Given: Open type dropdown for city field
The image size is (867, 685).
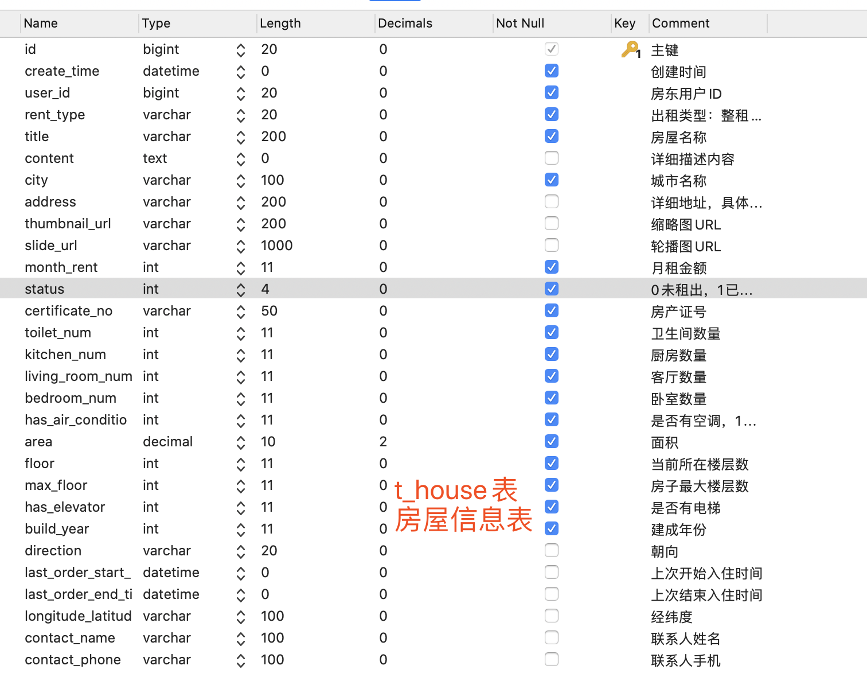Looking at the screenshot, I should coord(241,181).
